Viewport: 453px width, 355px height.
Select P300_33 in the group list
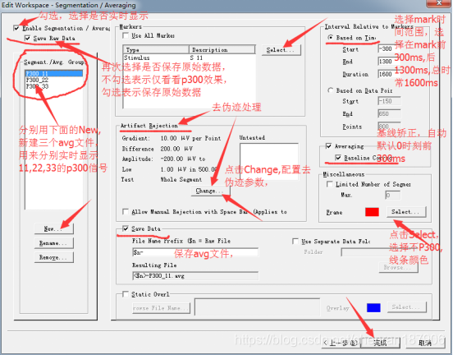coord(54,86)
